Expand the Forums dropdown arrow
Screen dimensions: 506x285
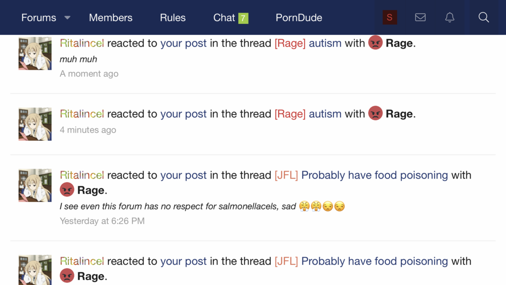[x=67, y=18]
